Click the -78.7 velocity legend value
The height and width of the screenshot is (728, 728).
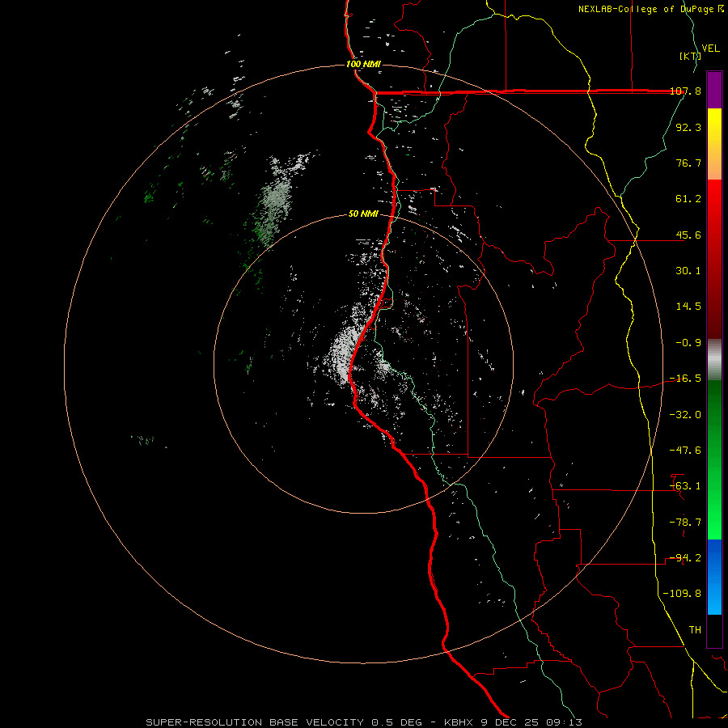pyautogui.click(x=685, y=523)
